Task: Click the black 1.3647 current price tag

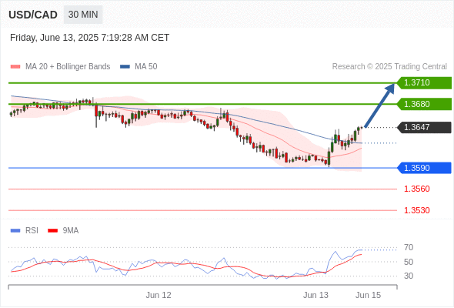Action: [424, 127]
